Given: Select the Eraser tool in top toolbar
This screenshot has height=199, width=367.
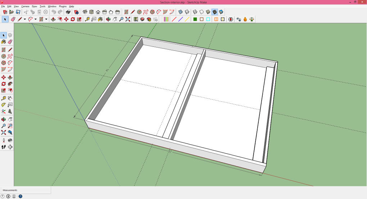Looking at the screenshot, I should pyautogui.click(x=13, y=19).
